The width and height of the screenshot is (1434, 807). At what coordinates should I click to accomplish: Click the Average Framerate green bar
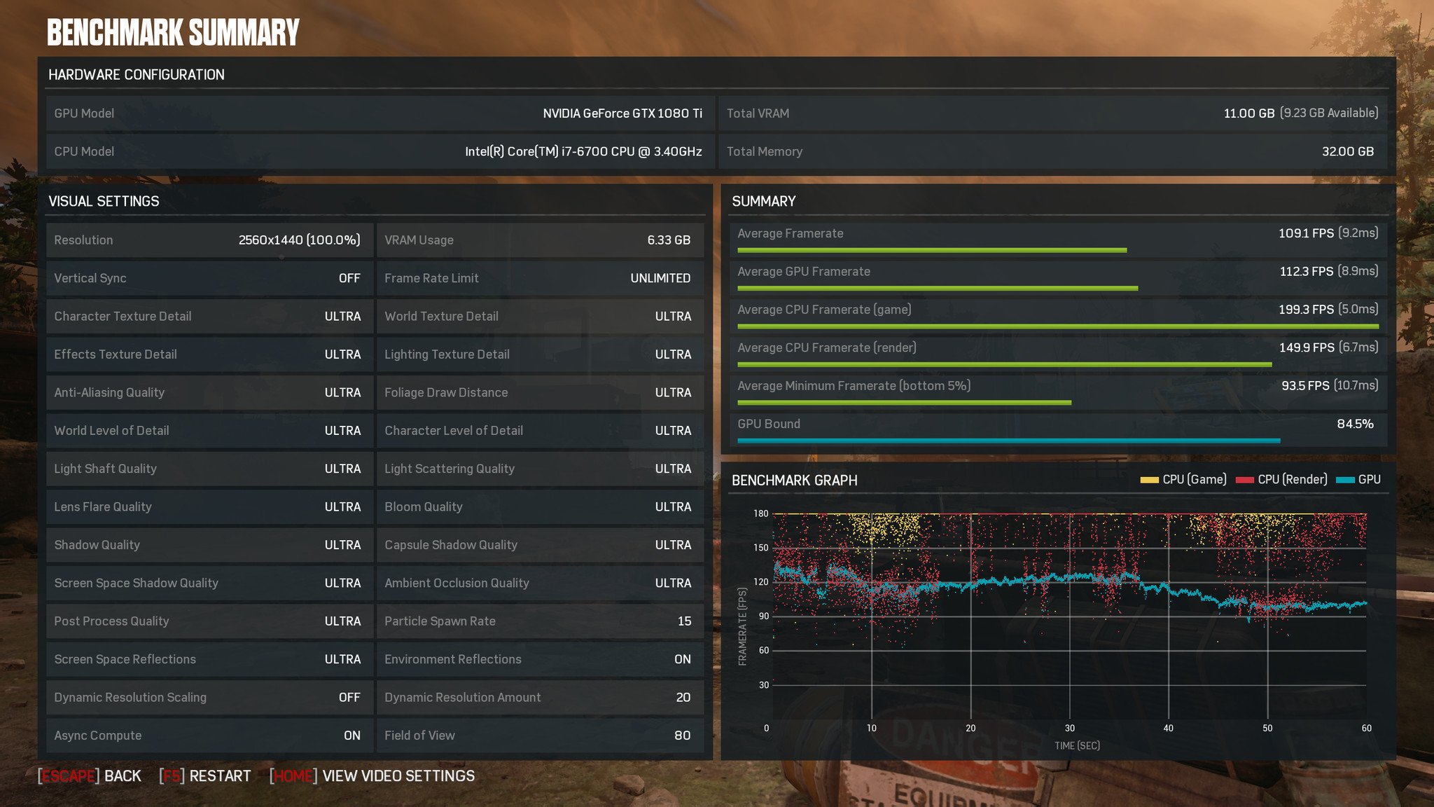[x=931, y=250]
